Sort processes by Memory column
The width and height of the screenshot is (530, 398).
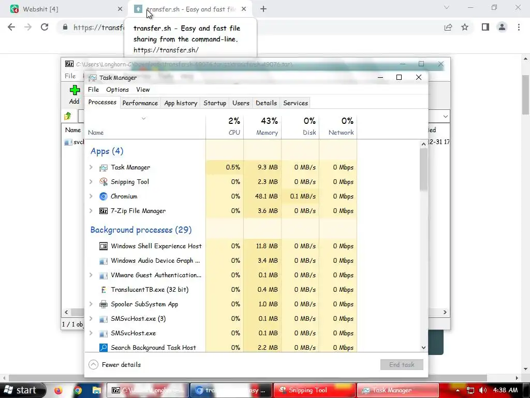262,126
